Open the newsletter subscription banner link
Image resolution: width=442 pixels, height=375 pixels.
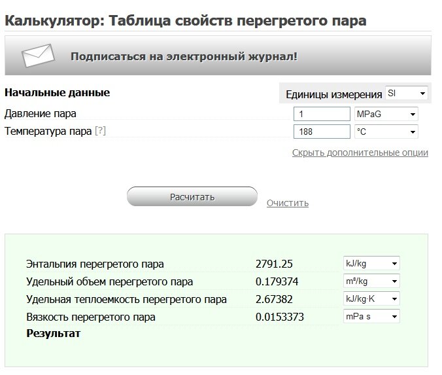[184, 56]
